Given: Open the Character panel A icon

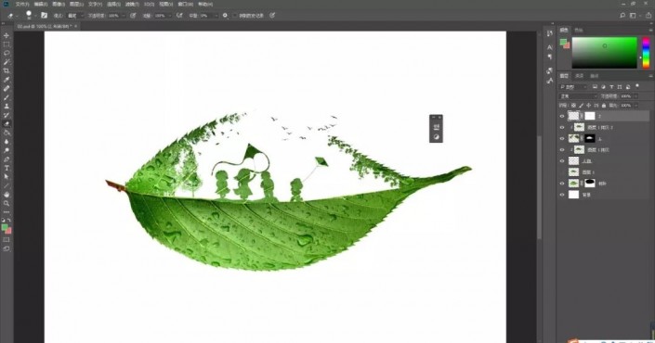Looking at the screenshot, I should pos(550,47).
